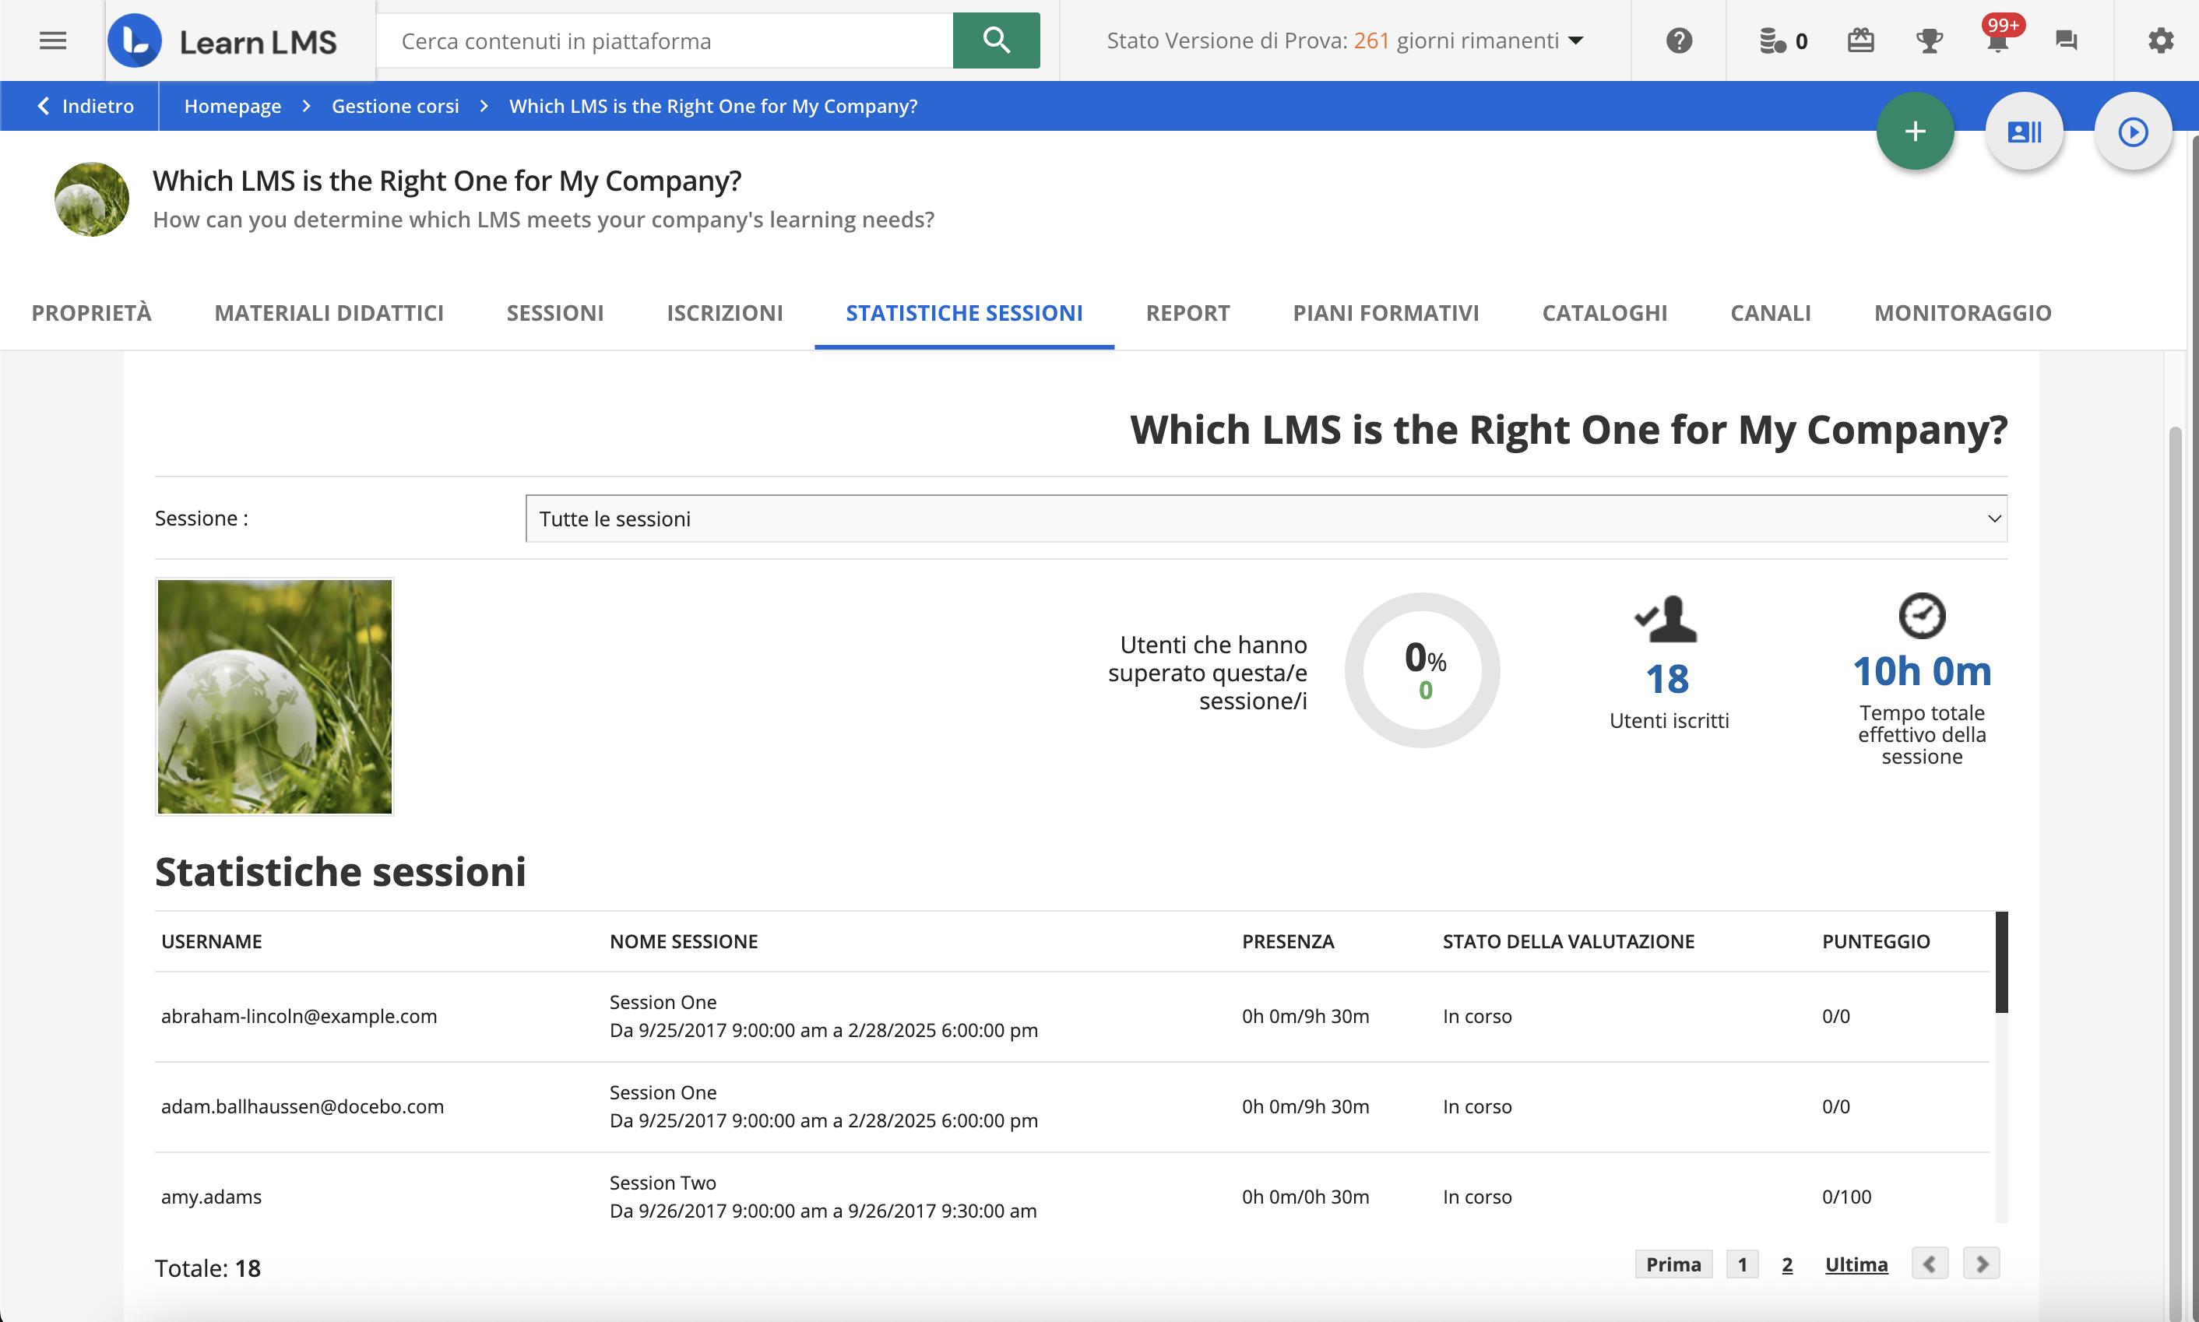
Task: Click 0h 0m/0h 30m presence value
Action: (x=1305, y=1196)
